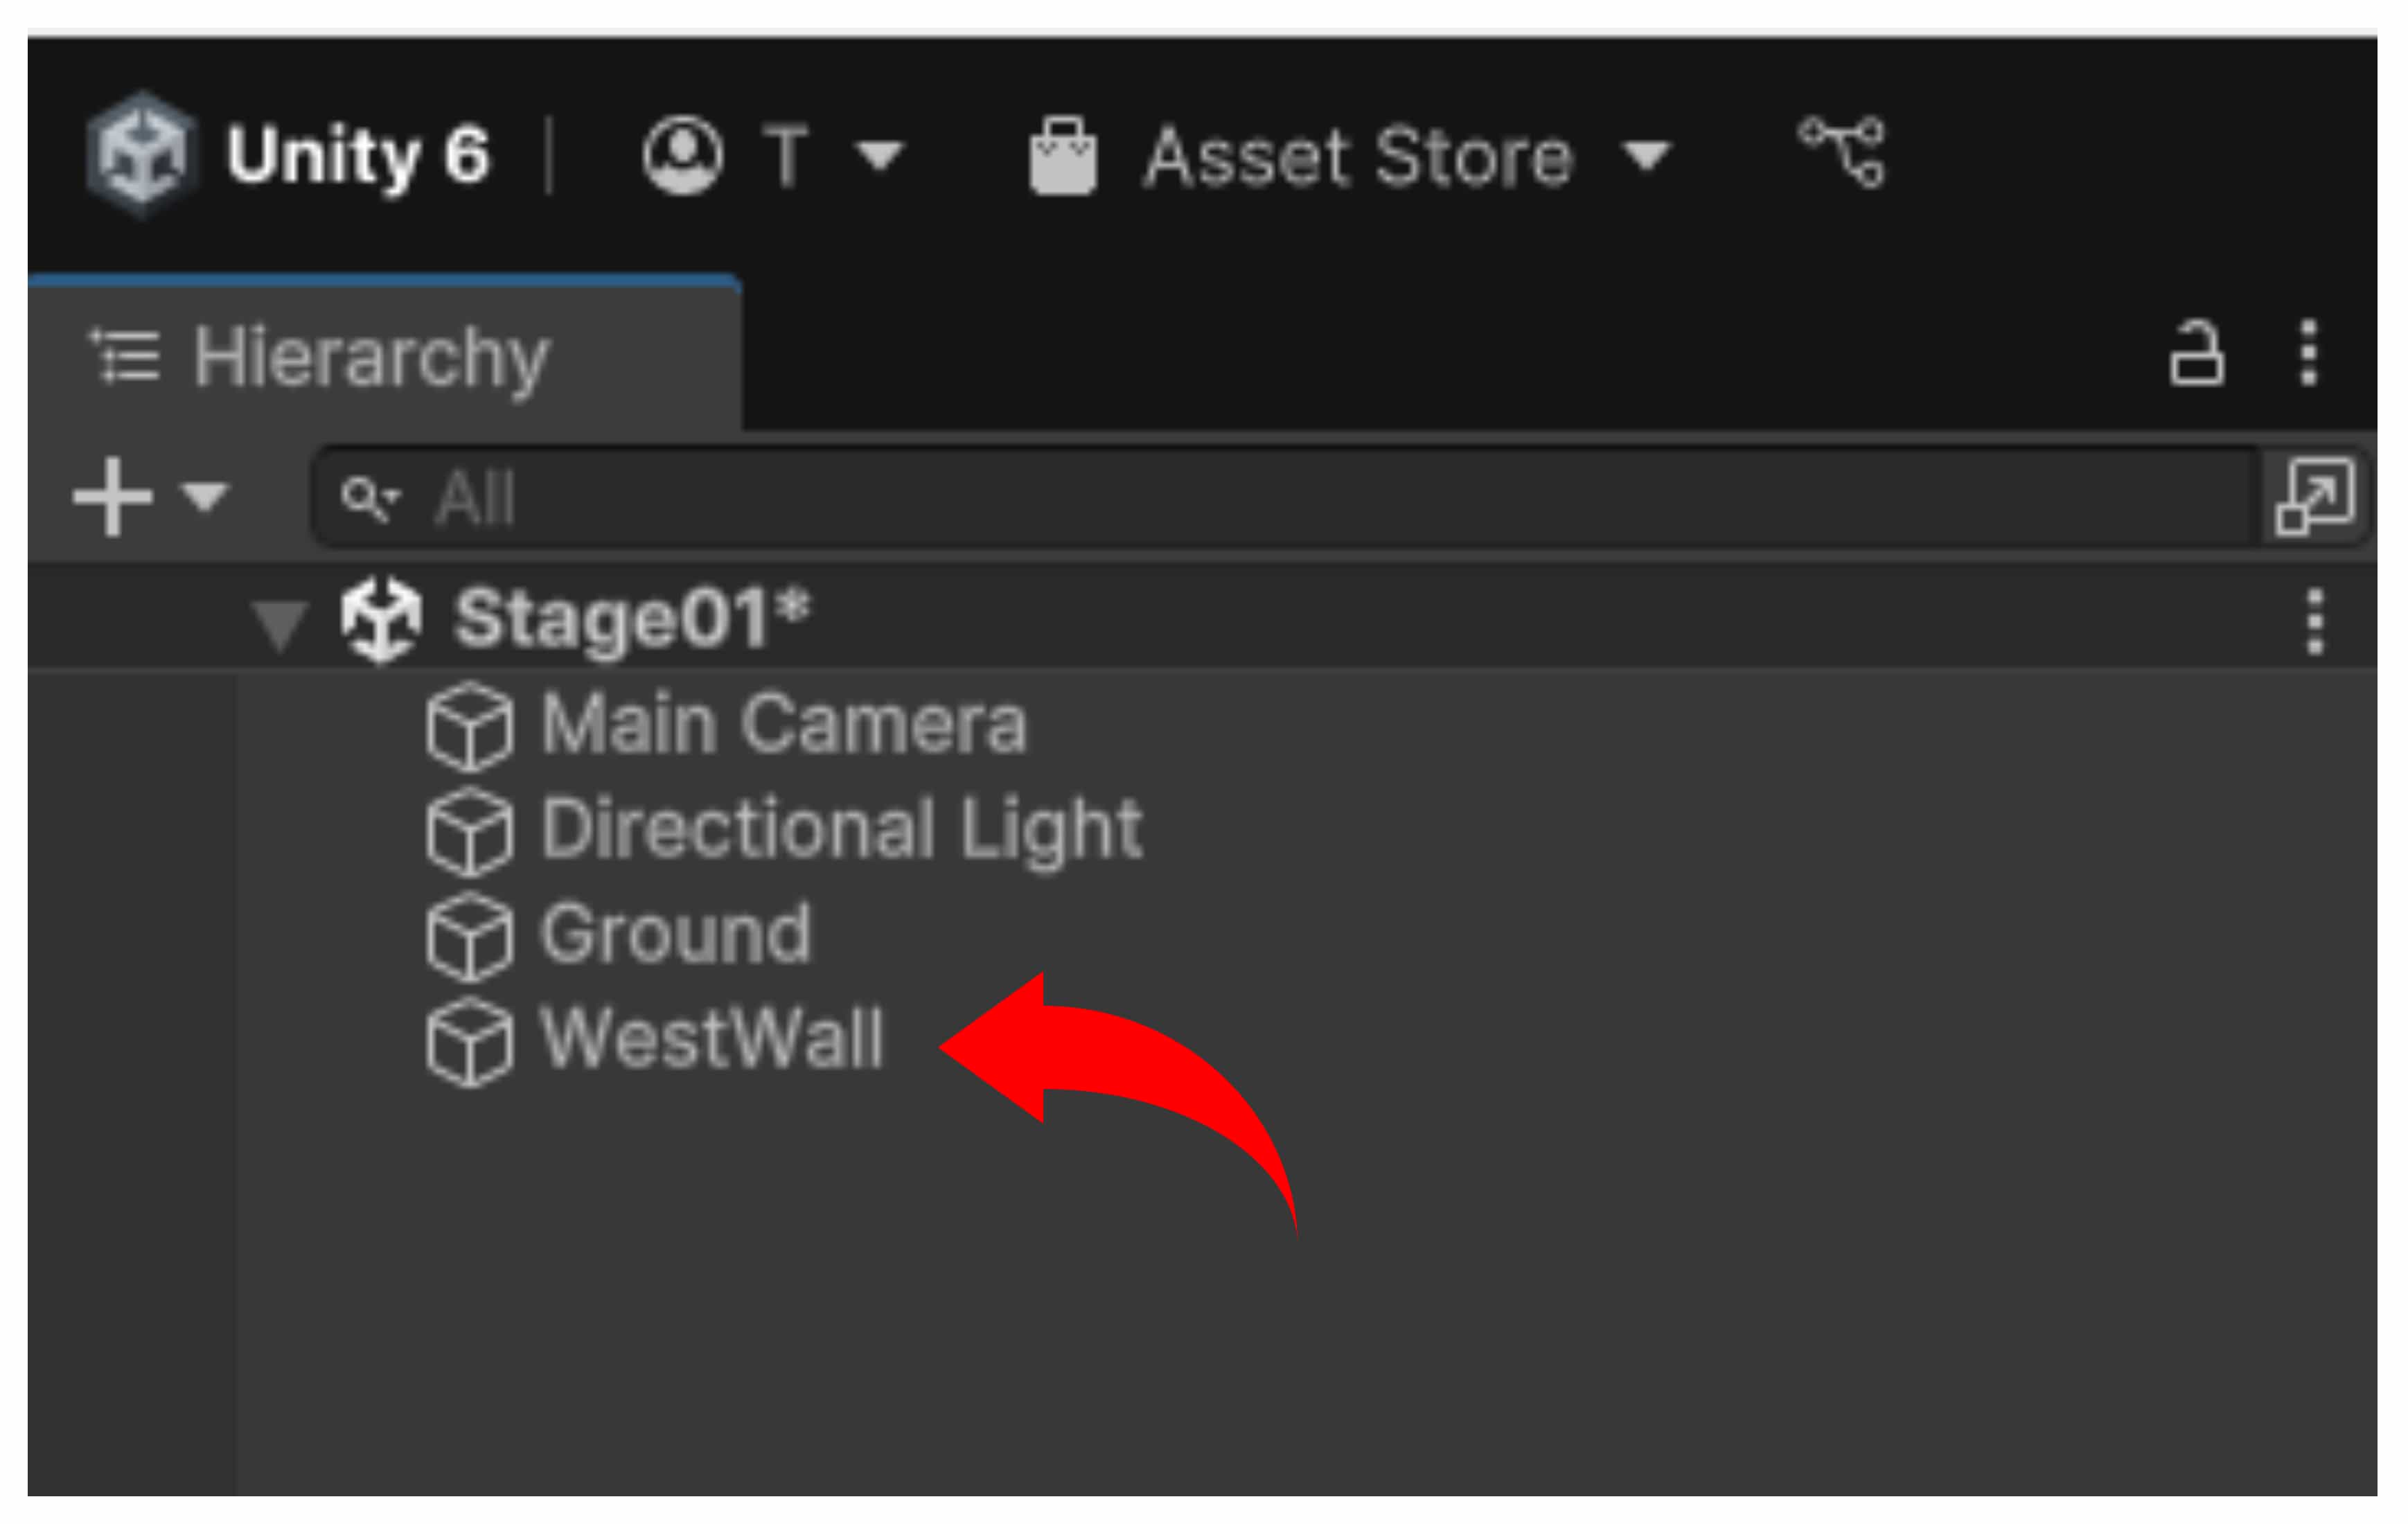Open the account profile icon
This screenshot has height=1524, width=2408.
click(x=682, y=155)
